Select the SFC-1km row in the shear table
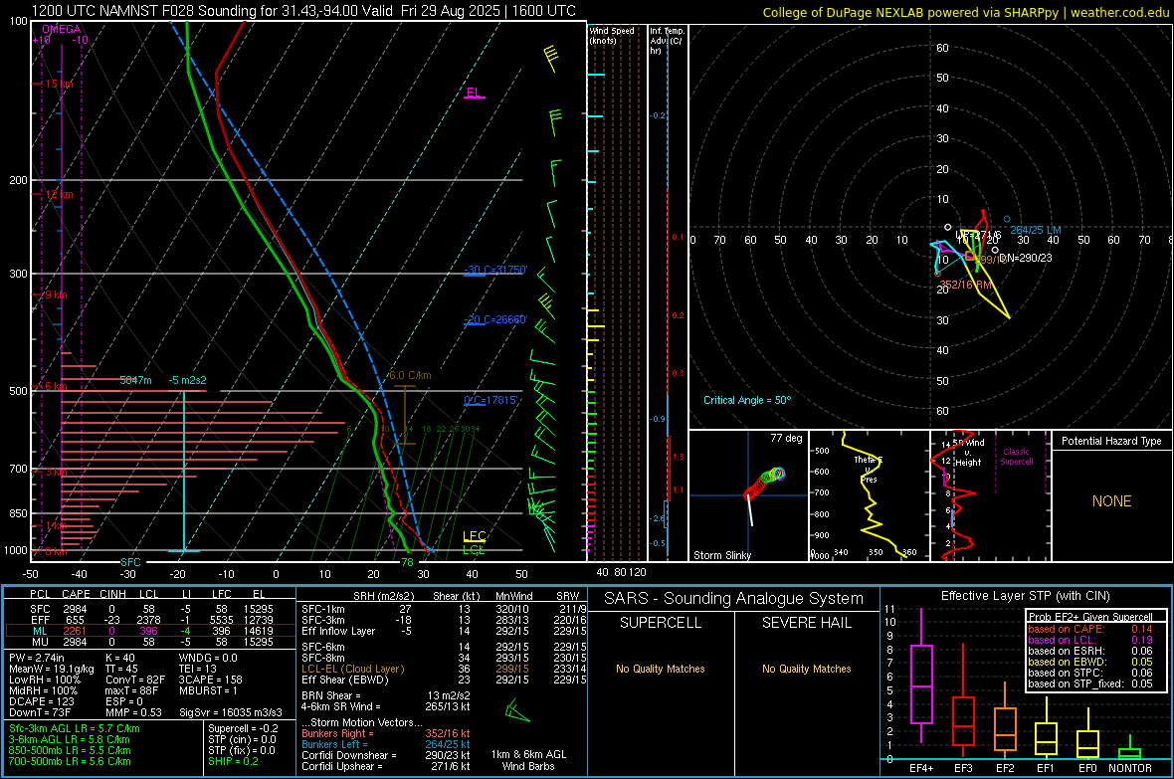Screen dimensions: 1174x779 coord(444,609)
